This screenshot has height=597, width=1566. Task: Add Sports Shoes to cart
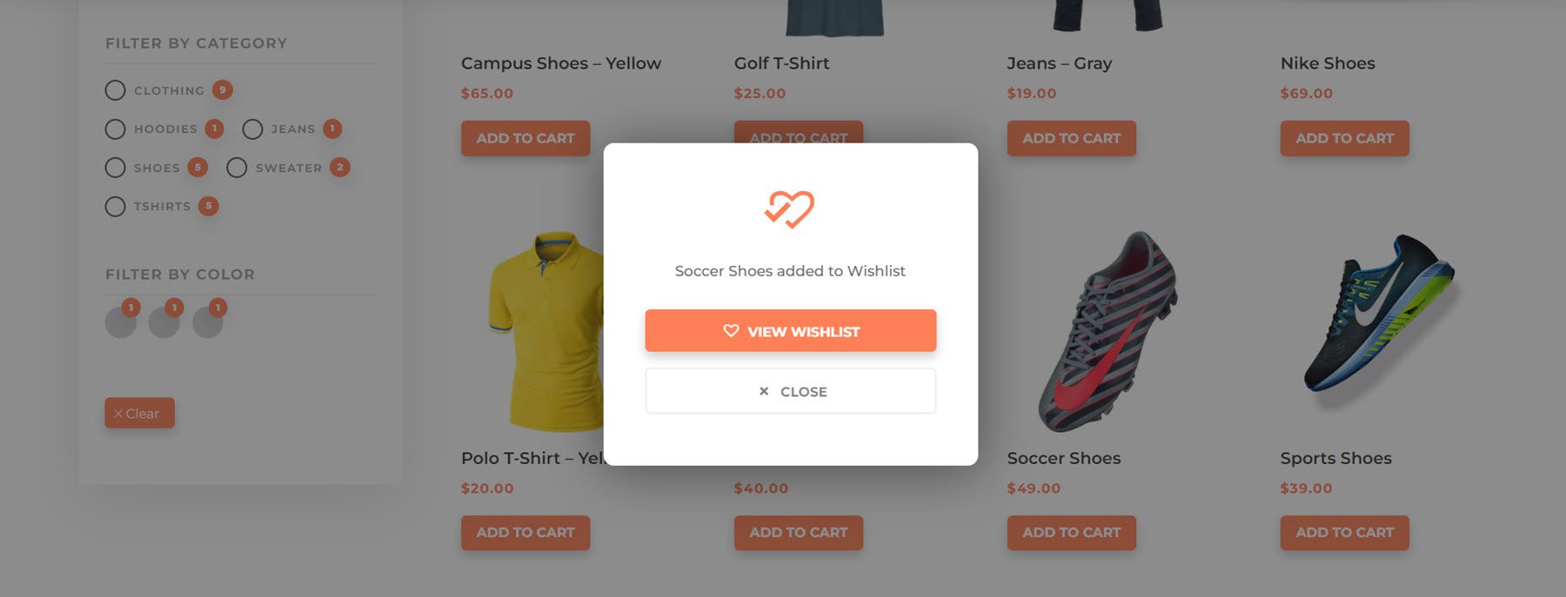coord(1343,533)
